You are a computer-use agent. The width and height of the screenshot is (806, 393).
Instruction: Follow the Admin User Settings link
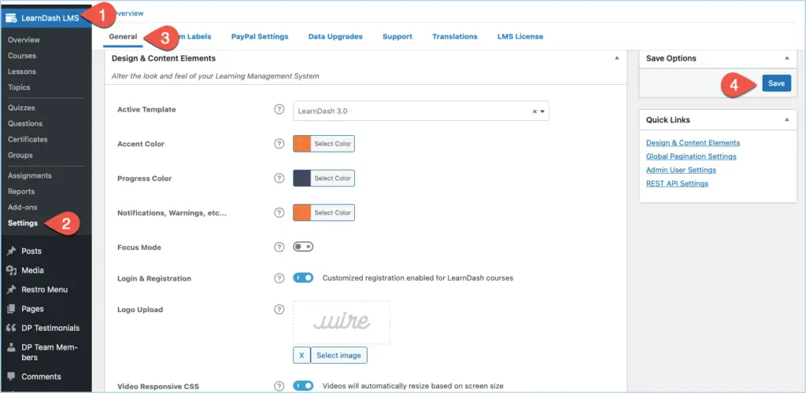click(681, 170)
